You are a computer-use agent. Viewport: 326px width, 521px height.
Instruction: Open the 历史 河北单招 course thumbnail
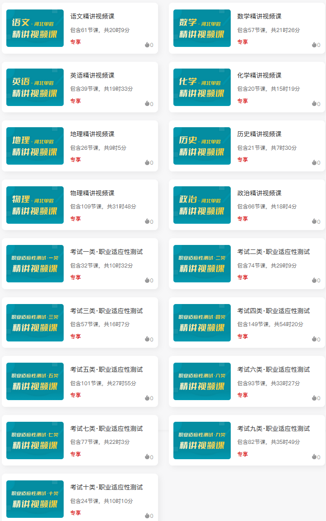tap(202, 146)
